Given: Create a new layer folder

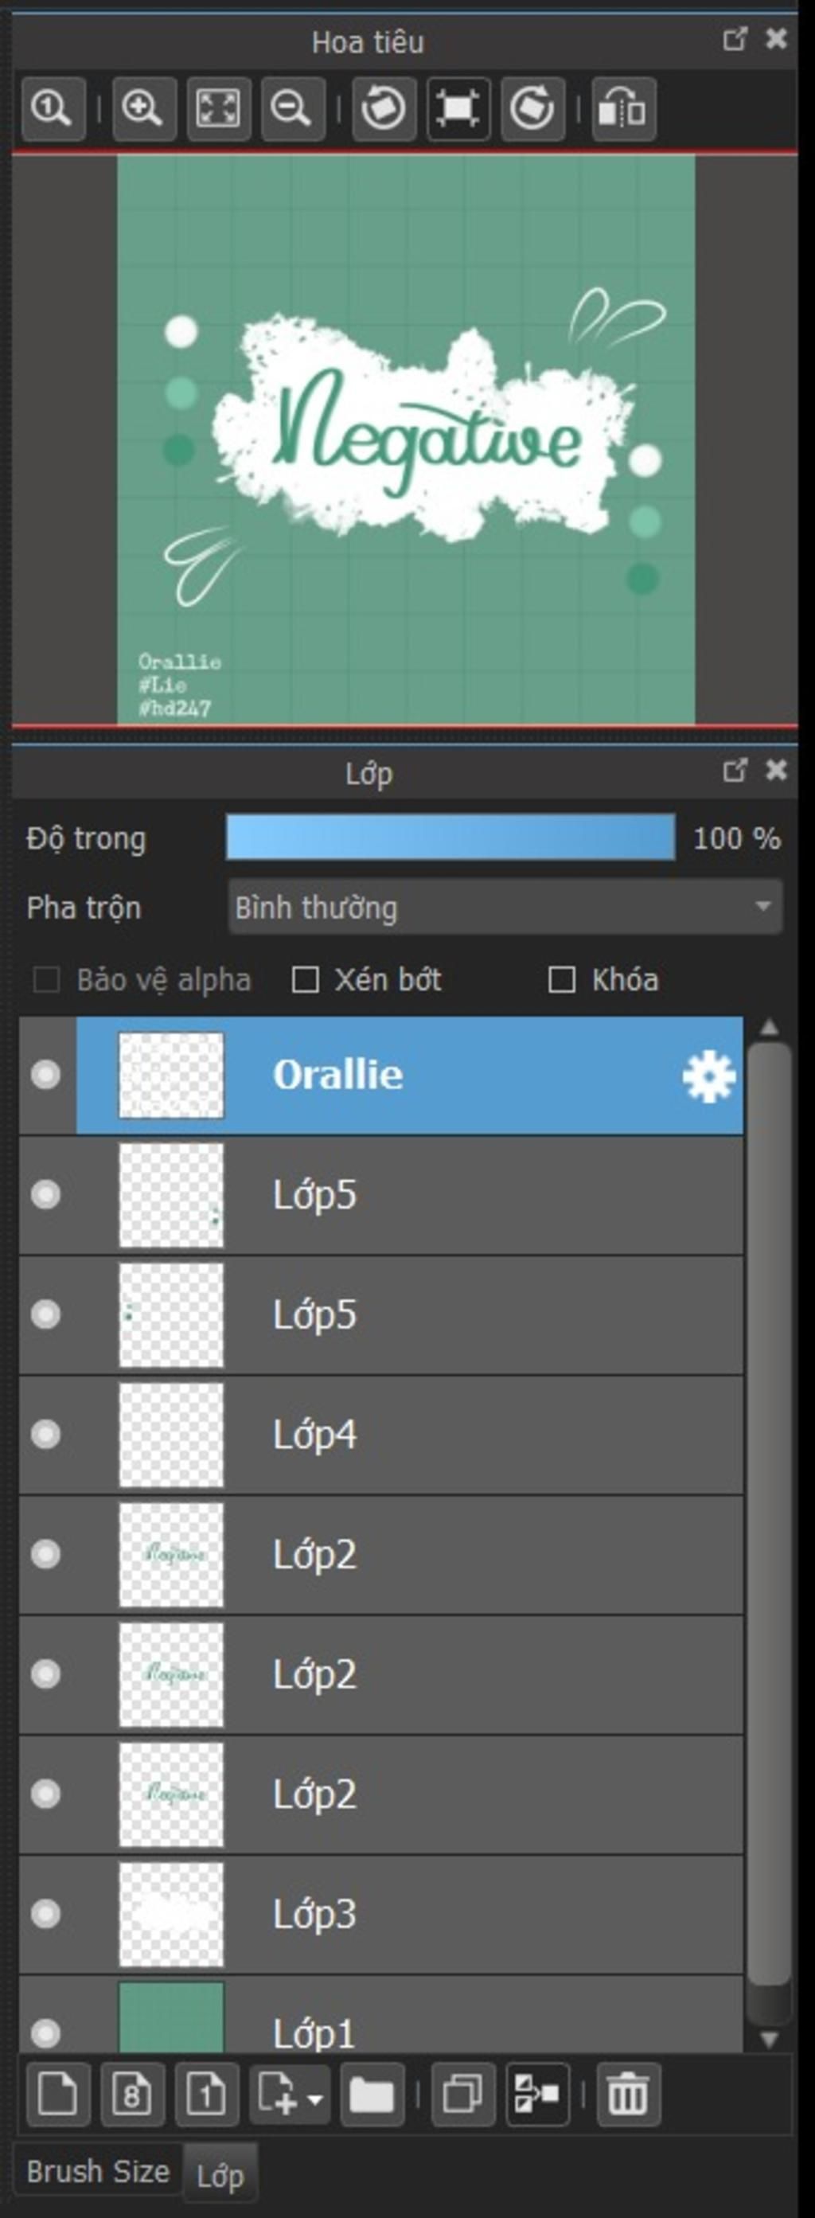Looking at the screenshot, I should coord(372,2094).
